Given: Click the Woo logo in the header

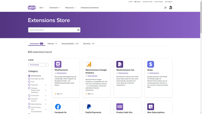Looking at the screenshot, I should (x=32, y=8).
